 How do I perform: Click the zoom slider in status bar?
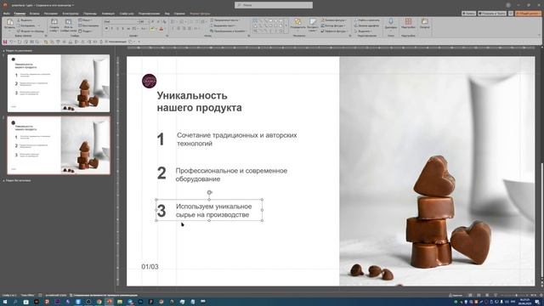[517, 295]
